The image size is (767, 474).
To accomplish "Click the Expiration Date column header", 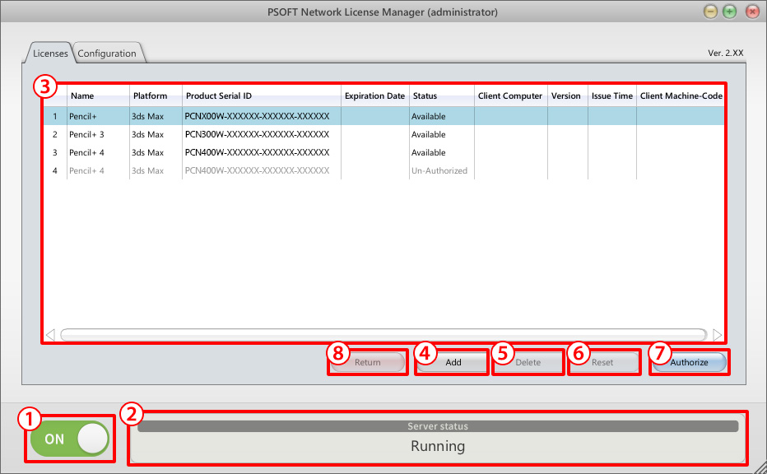I will (x=374, y=96).
